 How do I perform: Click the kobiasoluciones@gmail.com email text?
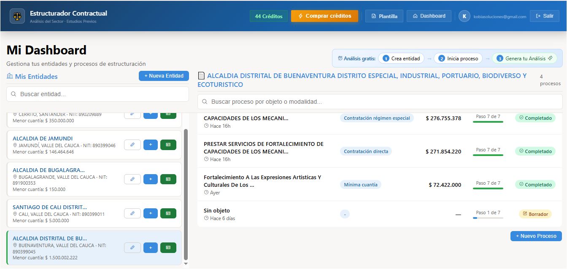point(500,16)
